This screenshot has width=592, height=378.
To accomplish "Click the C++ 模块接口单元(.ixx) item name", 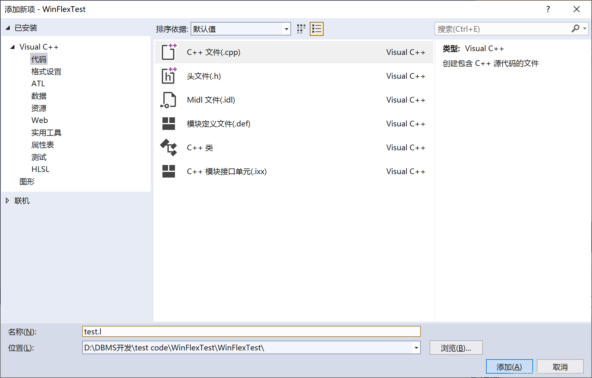I will click(x=227, y=172).
